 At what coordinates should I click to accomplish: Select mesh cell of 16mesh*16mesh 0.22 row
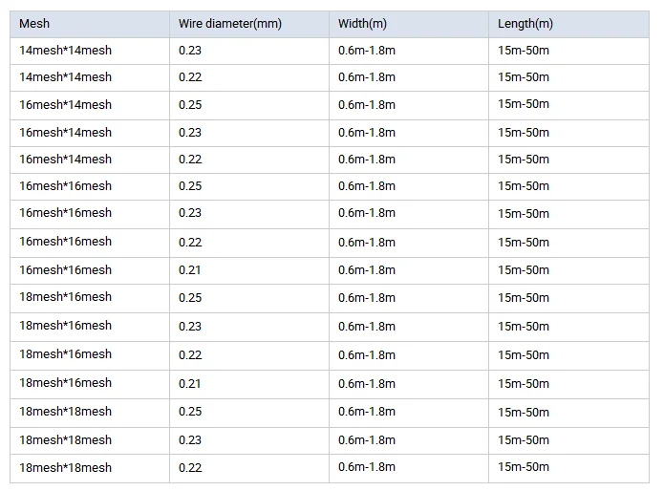[65, 242]
